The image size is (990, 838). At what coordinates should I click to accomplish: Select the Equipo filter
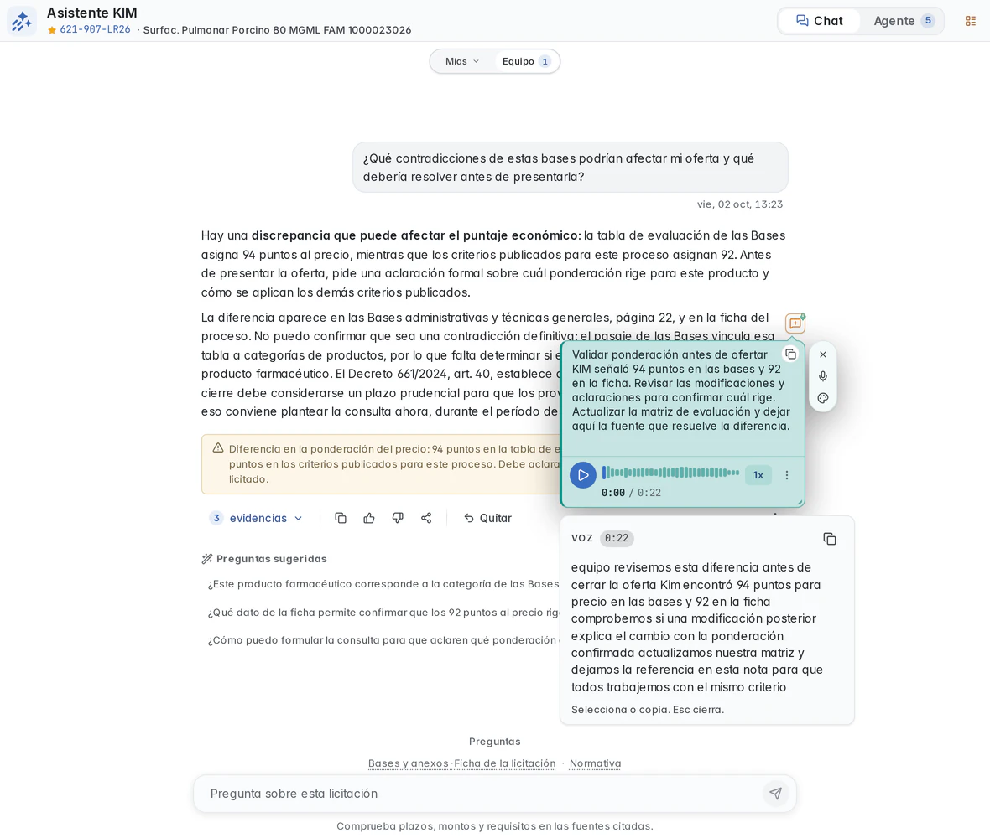[526, 61]
